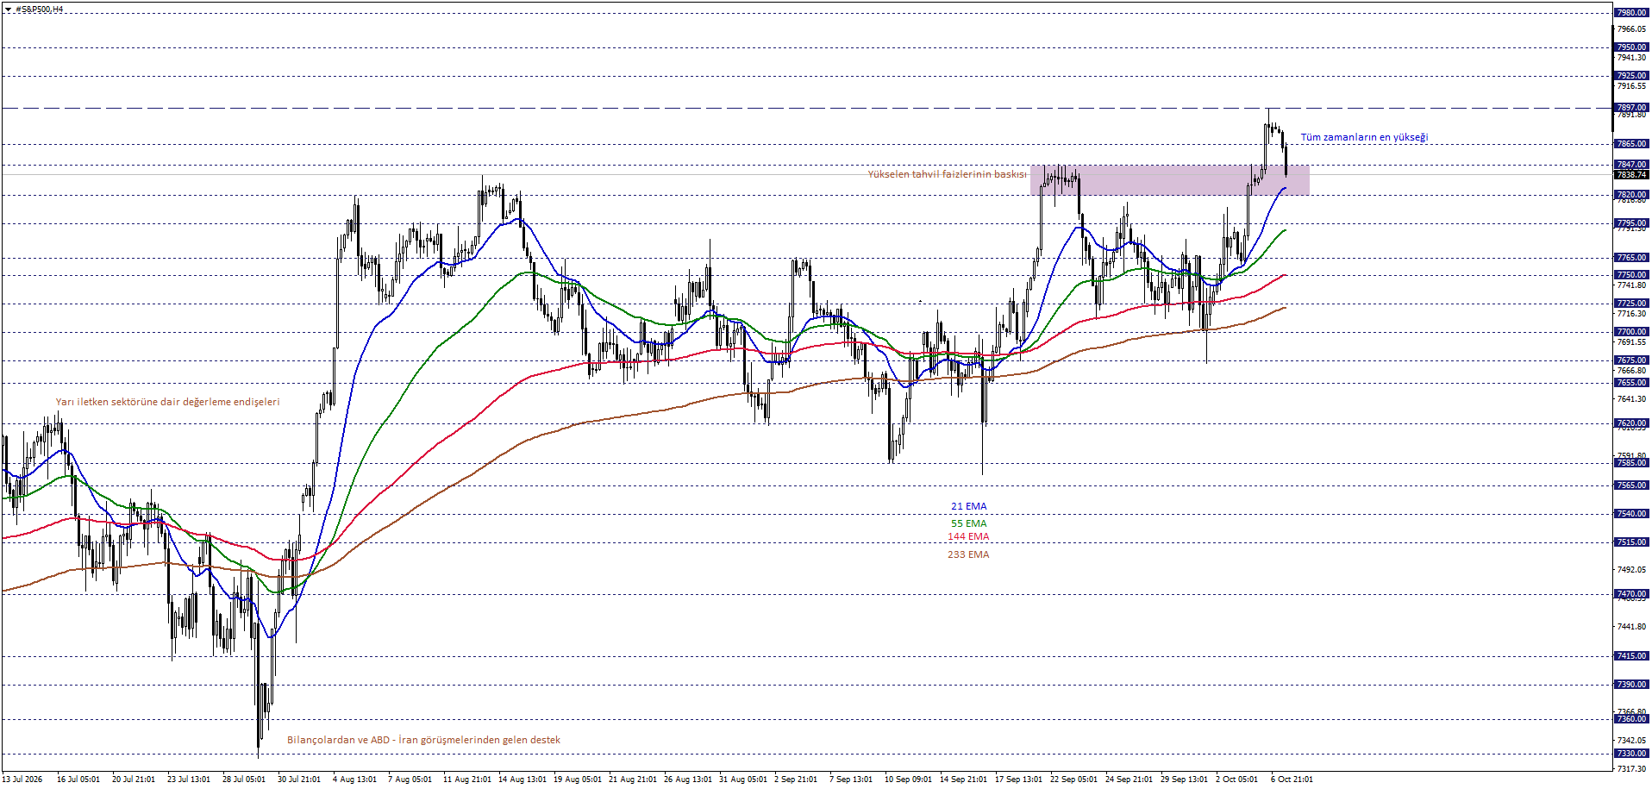Click the 7390.00 price level label
The width and height of the screenshot is (1652, 789).
pyautogui.click(x=1631, y=685)
